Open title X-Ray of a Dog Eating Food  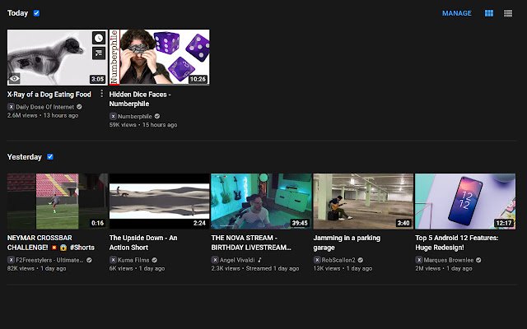click(x=49, y=95)
